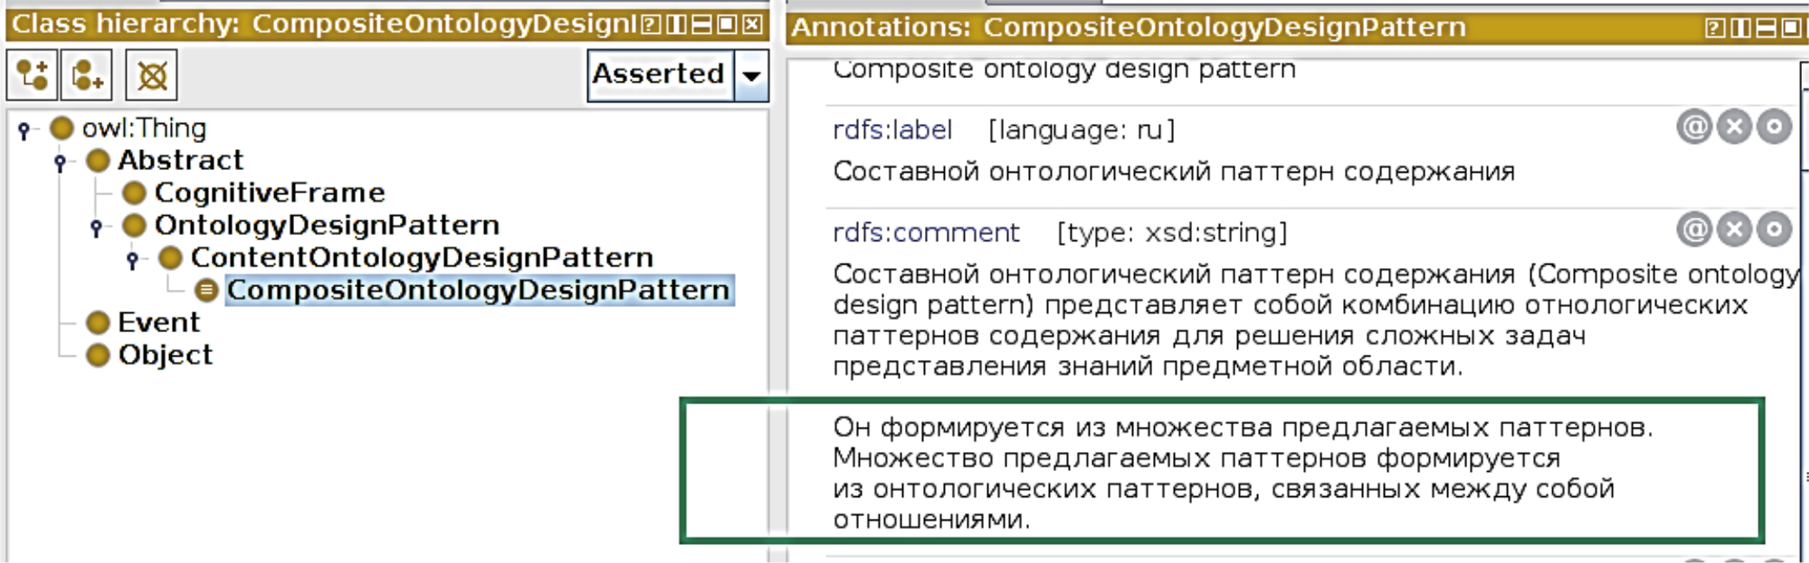Delete the rdfs:comment annotation
1809x563 pixels.
(x=1734, y=229)
